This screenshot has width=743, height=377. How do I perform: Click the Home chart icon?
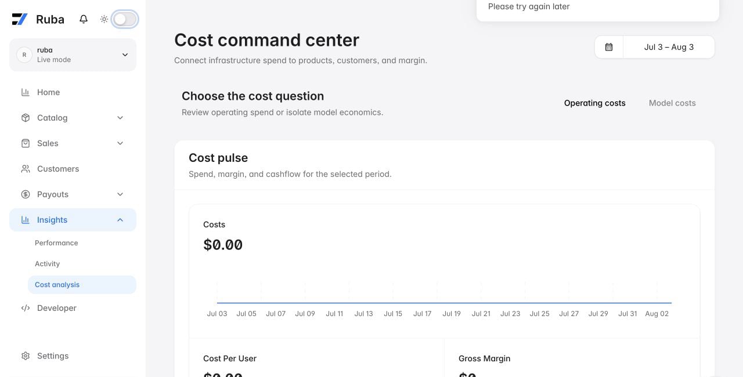[x=26, y=92]
